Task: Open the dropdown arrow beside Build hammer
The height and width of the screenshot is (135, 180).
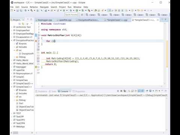Action: pos(34,10)
